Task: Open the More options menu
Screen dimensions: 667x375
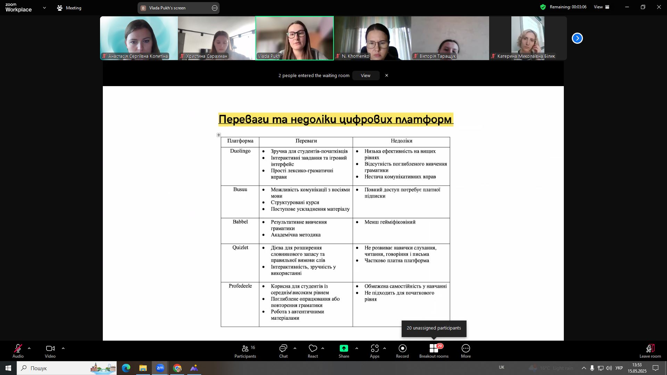Action: tap(466, 351)
